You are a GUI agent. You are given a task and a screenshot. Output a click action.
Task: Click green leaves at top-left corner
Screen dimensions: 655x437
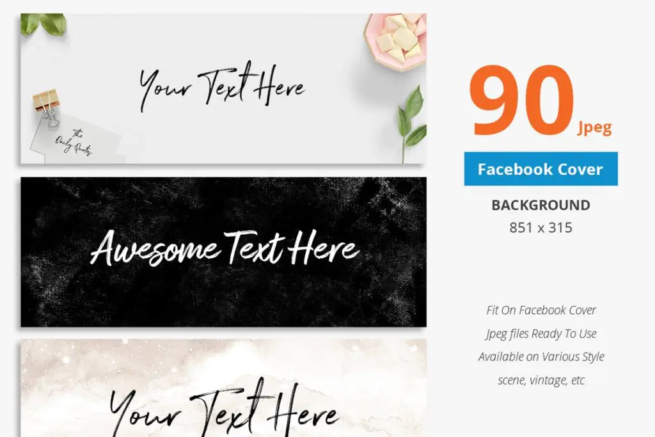coord(43,24)
